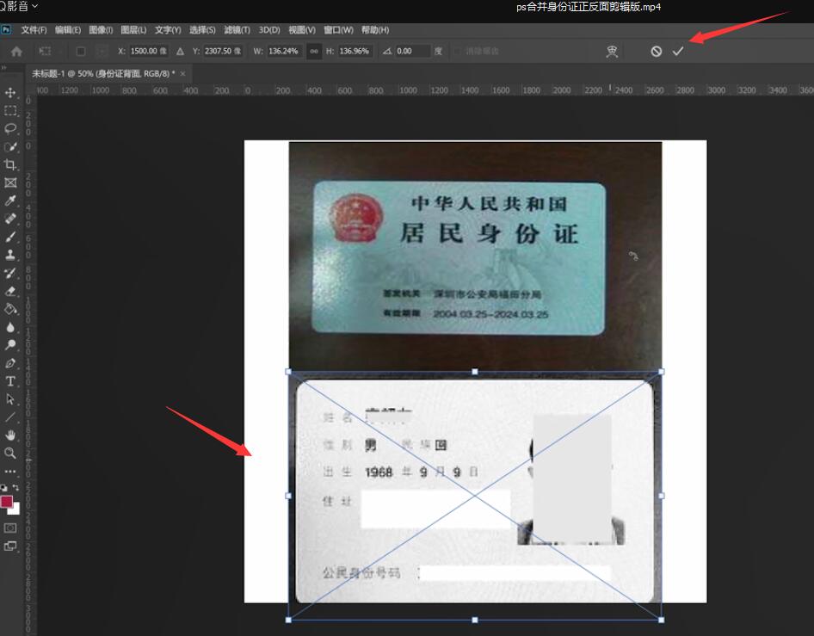Select the Lasso tool
814x636 pixels.
(x=9, y=129)
